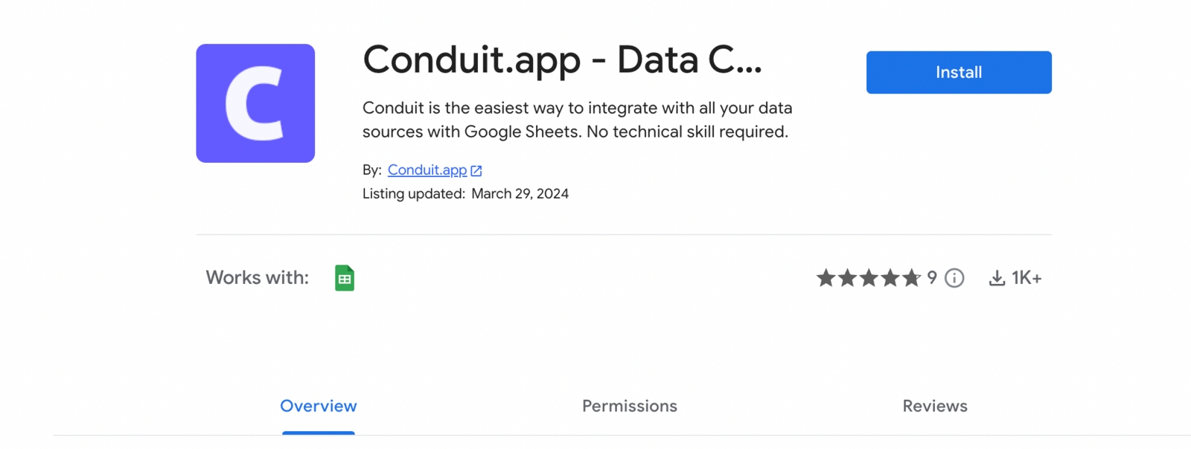Click the fifth partially filled star

click(912, 278)
